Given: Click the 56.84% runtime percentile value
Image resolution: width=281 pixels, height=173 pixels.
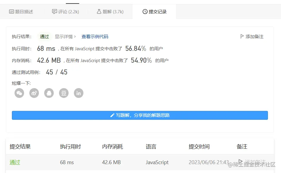Looking at the screenshot, I should pyautogui.click(x=136, y=48).
